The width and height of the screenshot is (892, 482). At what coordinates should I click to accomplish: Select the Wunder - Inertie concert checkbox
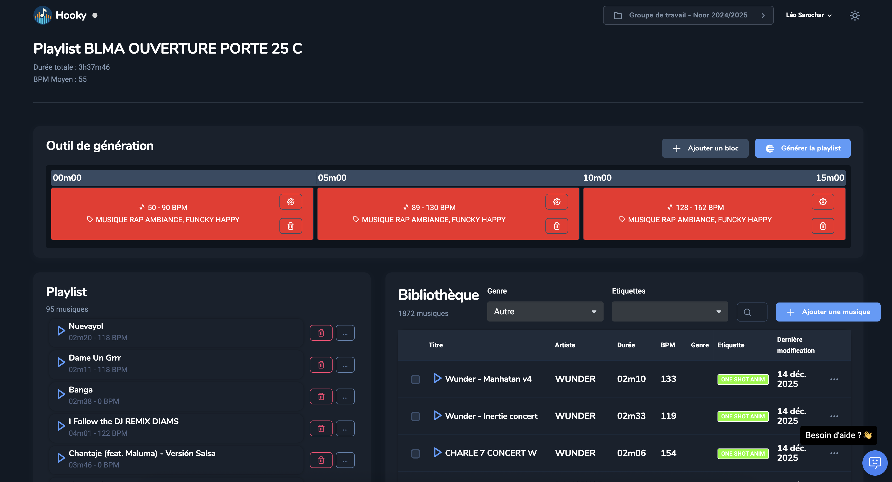tap(415, 416)
